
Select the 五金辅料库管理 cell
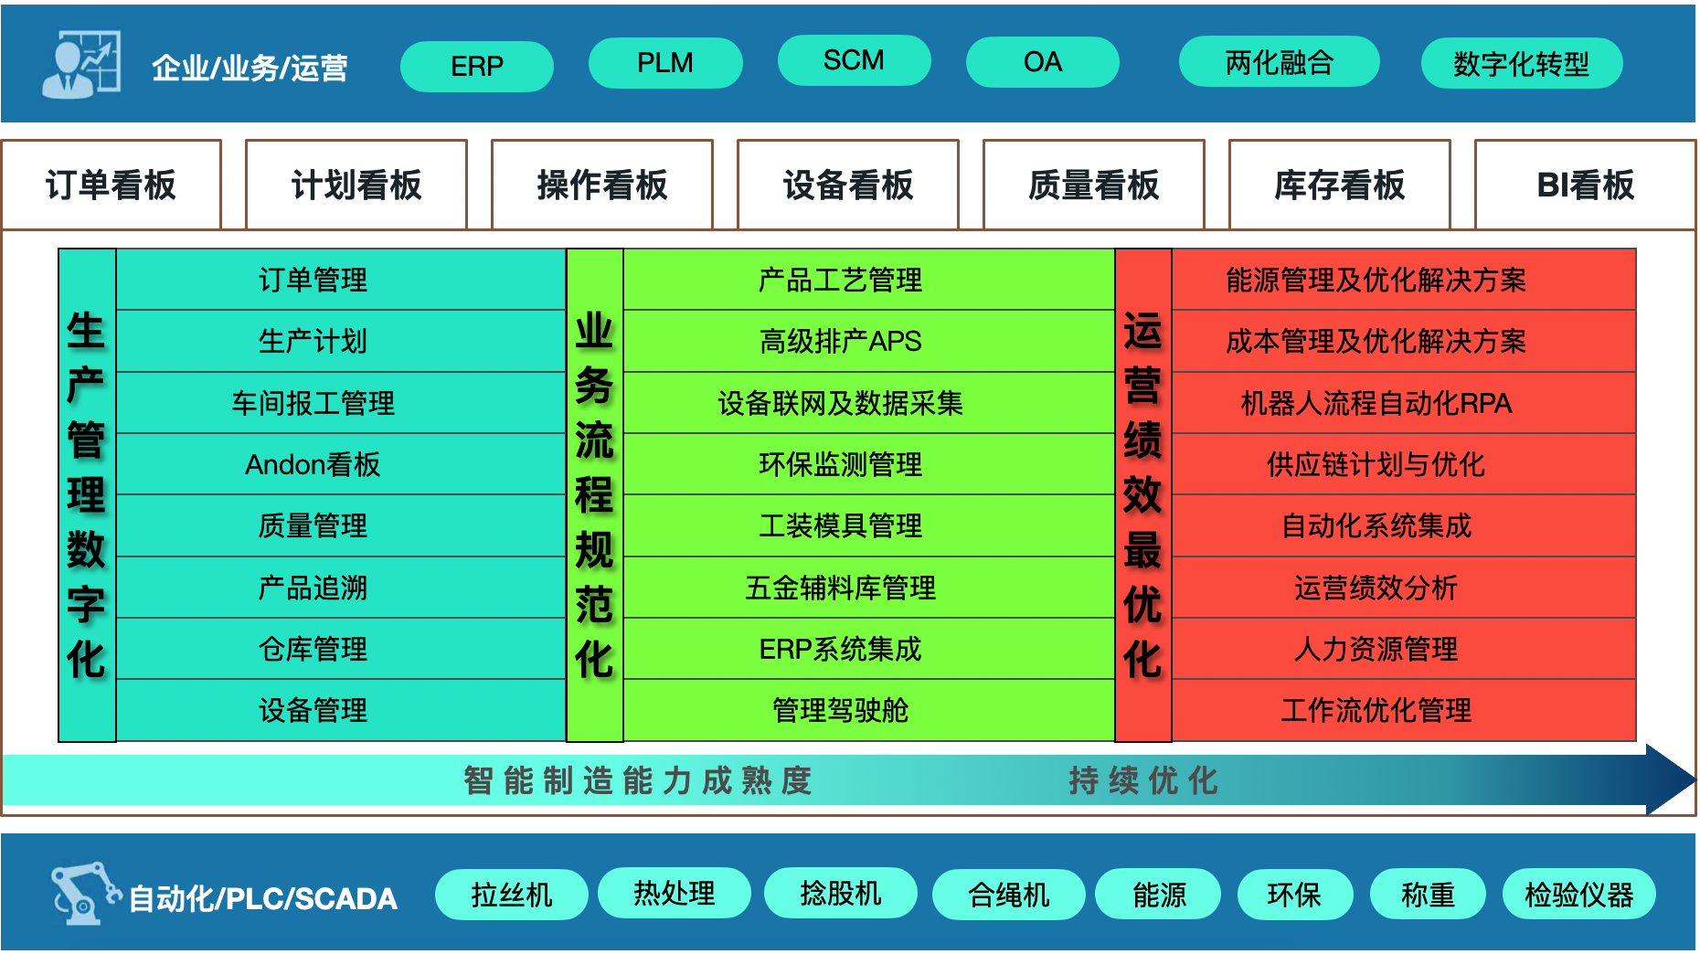point(869,588)
